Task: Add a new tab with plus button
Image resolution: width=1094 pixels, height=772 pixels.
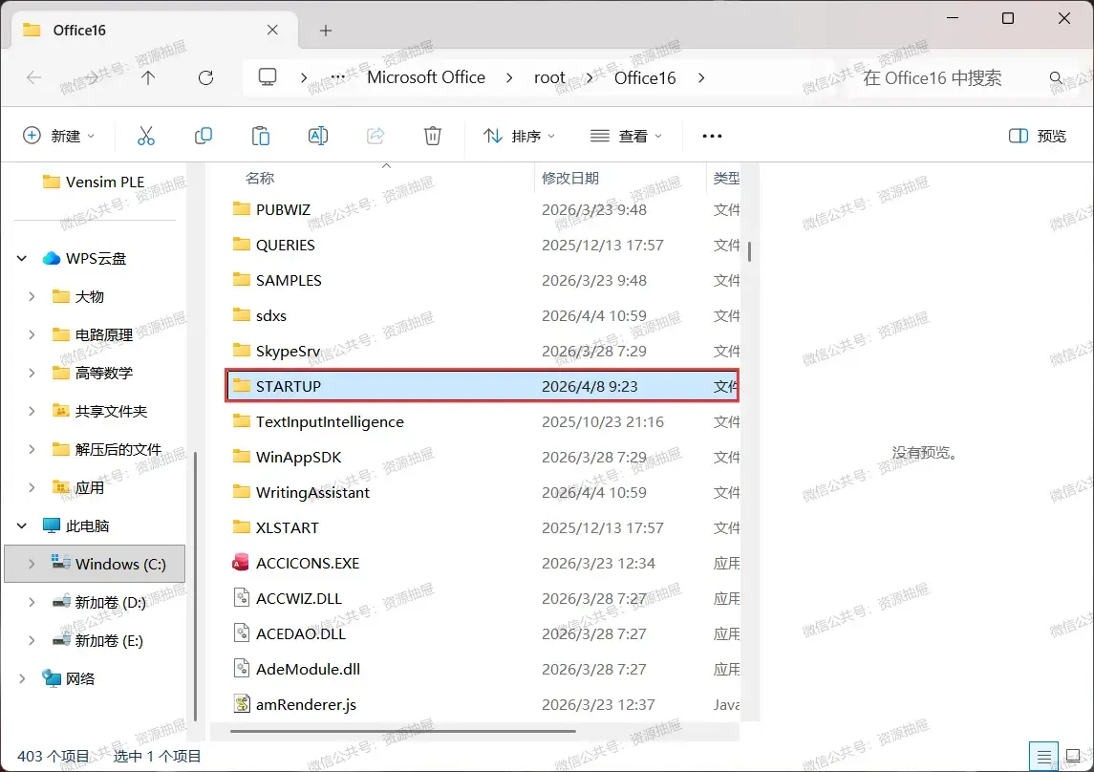Action: pos(325,30)
